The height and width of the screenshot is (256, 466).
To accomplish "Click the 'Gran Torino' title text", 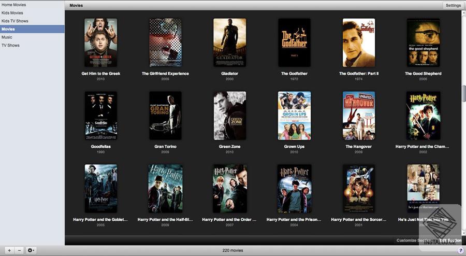I will (x=165, y=147).
